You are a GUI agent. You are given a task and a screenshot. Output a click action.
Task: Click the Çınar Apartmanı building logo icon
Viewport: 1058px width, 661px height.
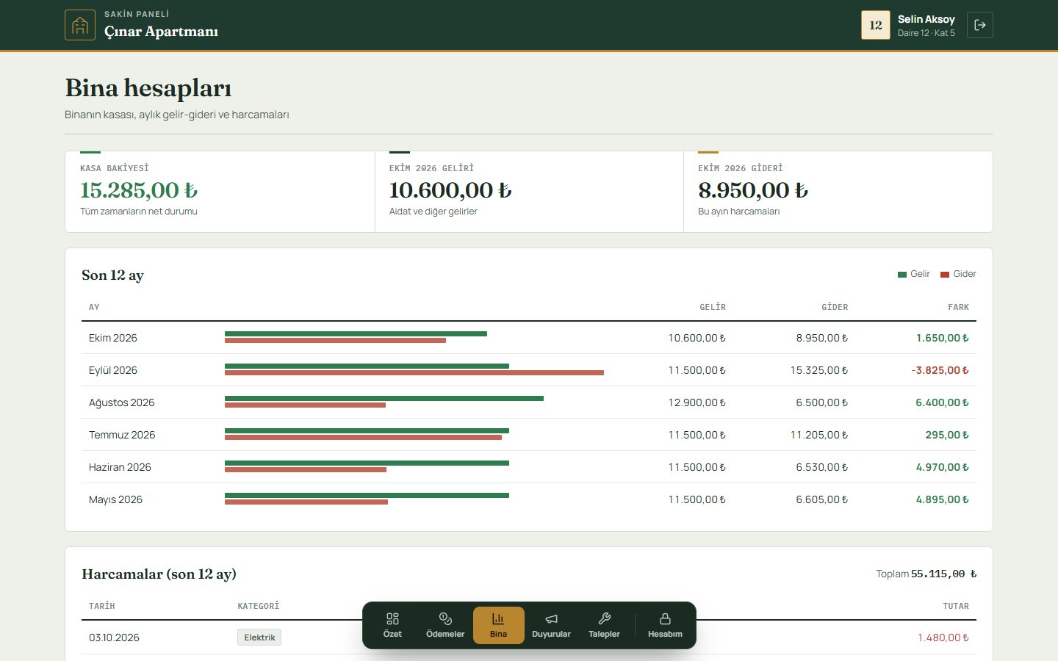point(80,25)
